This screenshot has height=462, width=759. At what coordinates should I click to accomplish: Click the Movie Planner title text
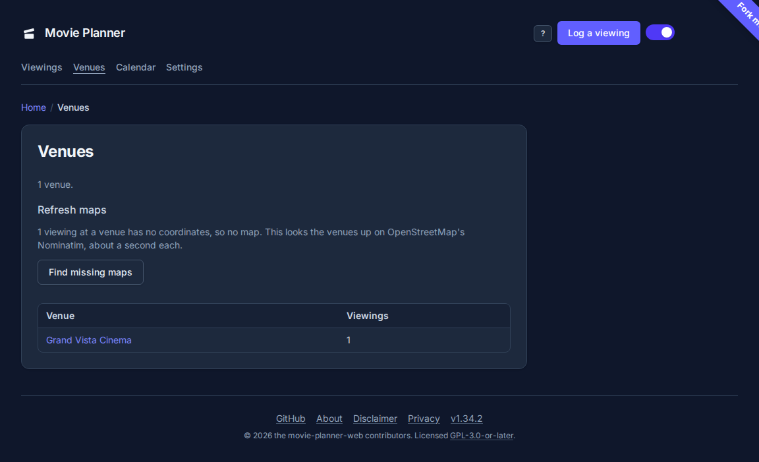85,33
